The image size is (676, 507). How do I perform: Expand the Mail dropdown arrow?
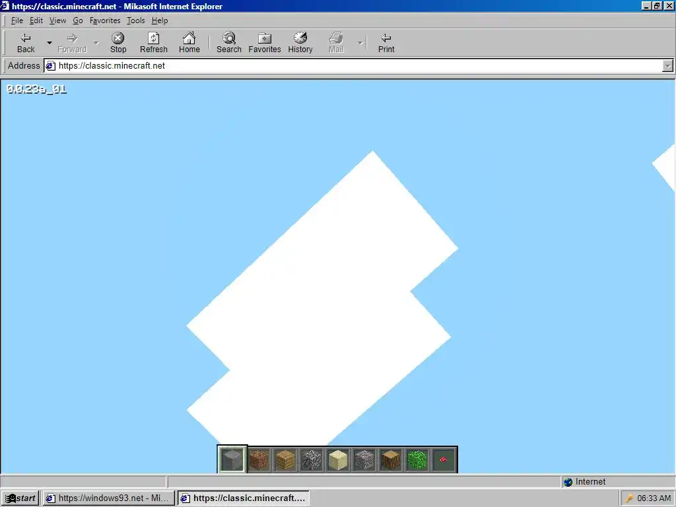tap(360, 43)
